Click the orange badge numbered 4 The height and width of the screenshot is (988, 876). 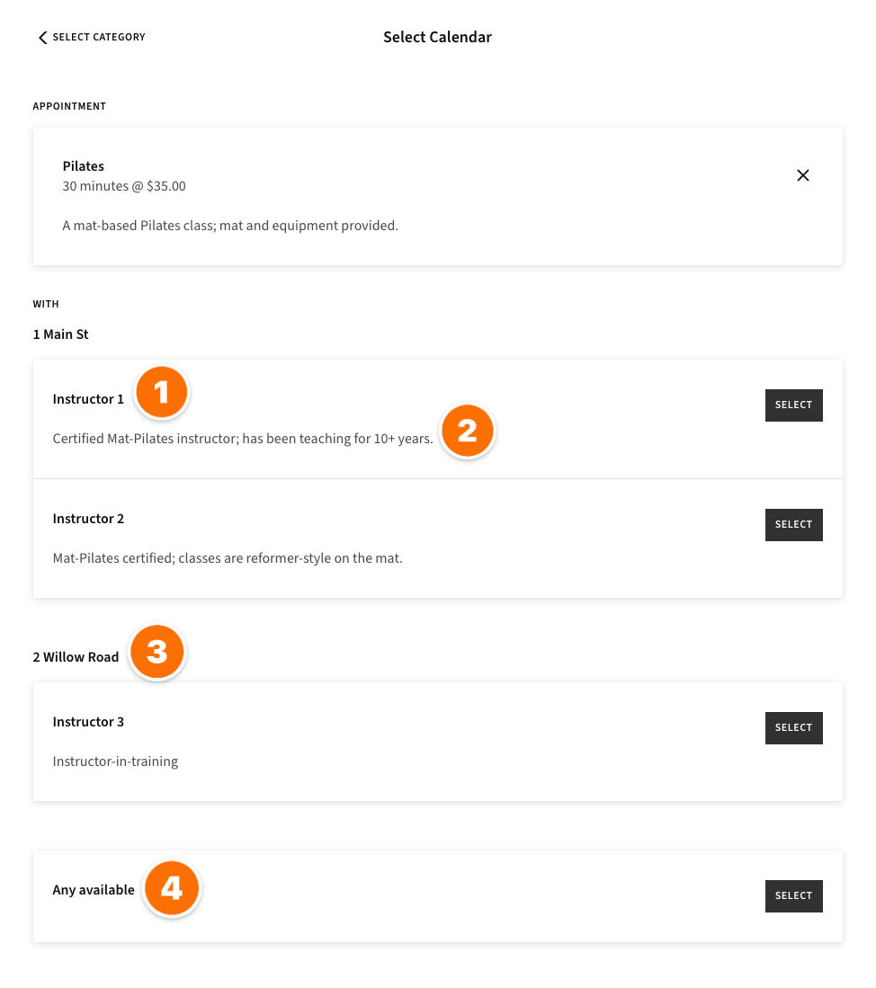(x=172, y=887)
